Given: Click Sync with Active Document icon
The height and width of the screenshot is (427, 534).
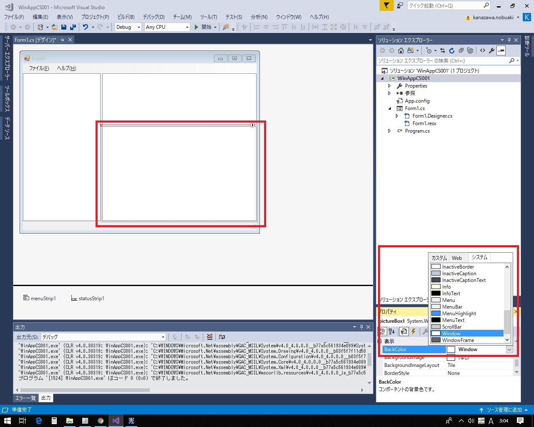Looking at the screenshot, I should click(x=443, y=50).
